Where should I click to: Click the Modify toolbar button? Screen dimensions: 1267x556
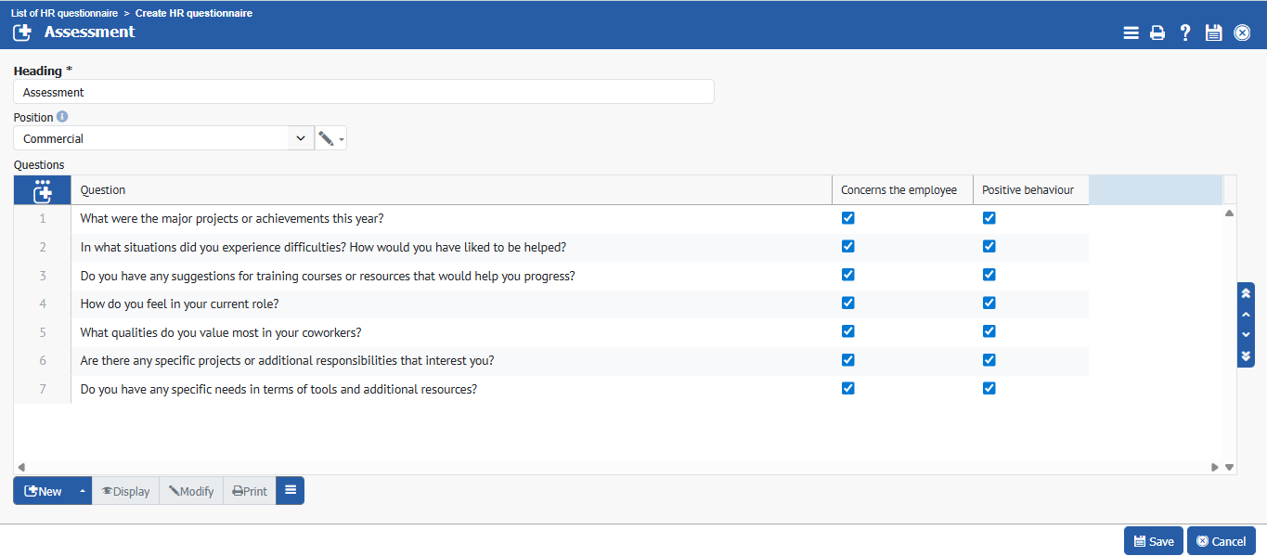(191, 491)
